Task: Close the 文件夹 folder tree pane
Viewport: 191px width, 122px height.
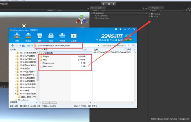Action: point(36,50)
